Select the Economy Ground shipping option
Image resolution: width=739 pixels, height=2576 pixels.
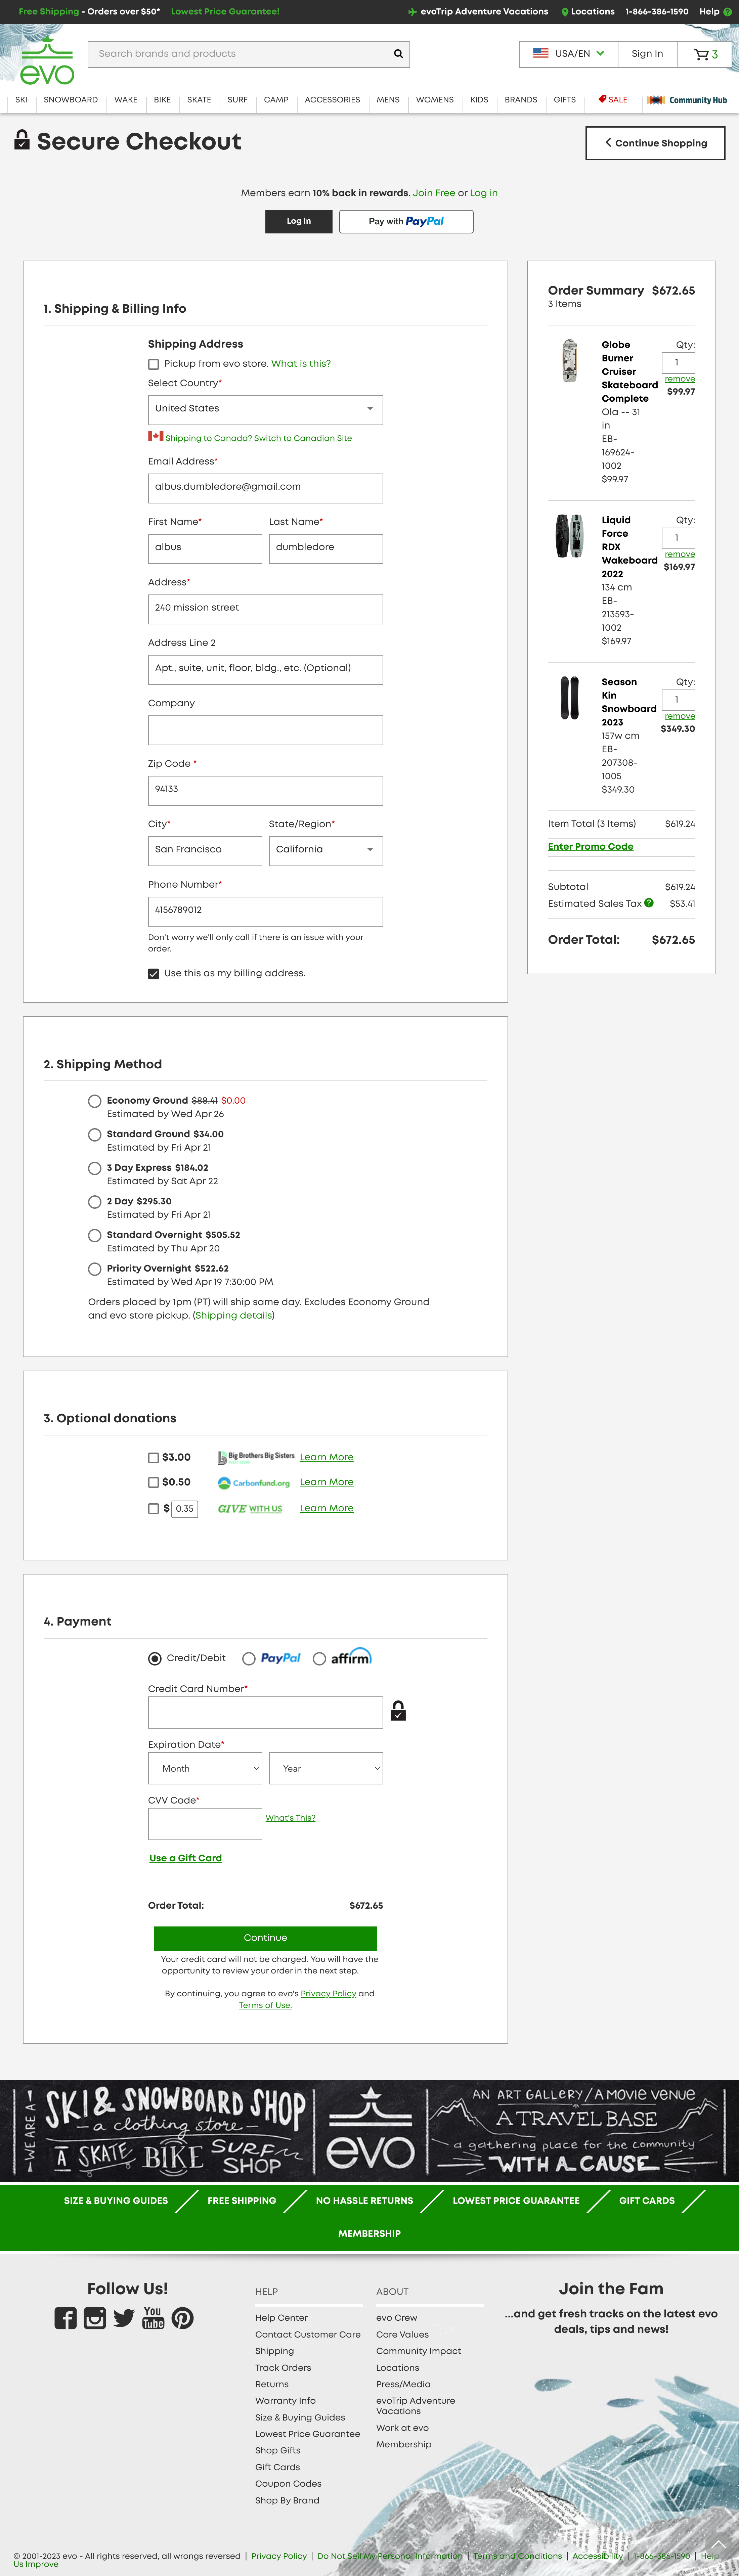pyautogui.click(x=94, y=1100)
